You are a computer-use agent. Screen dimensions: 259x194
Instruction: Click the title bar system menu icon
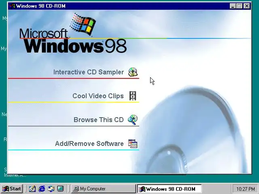click(x=12, y=6)
